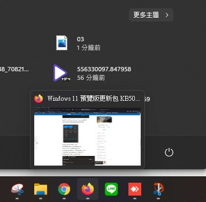Open File Explorer from the taskbar
206x202 pixels.
(x=41, y=189)
